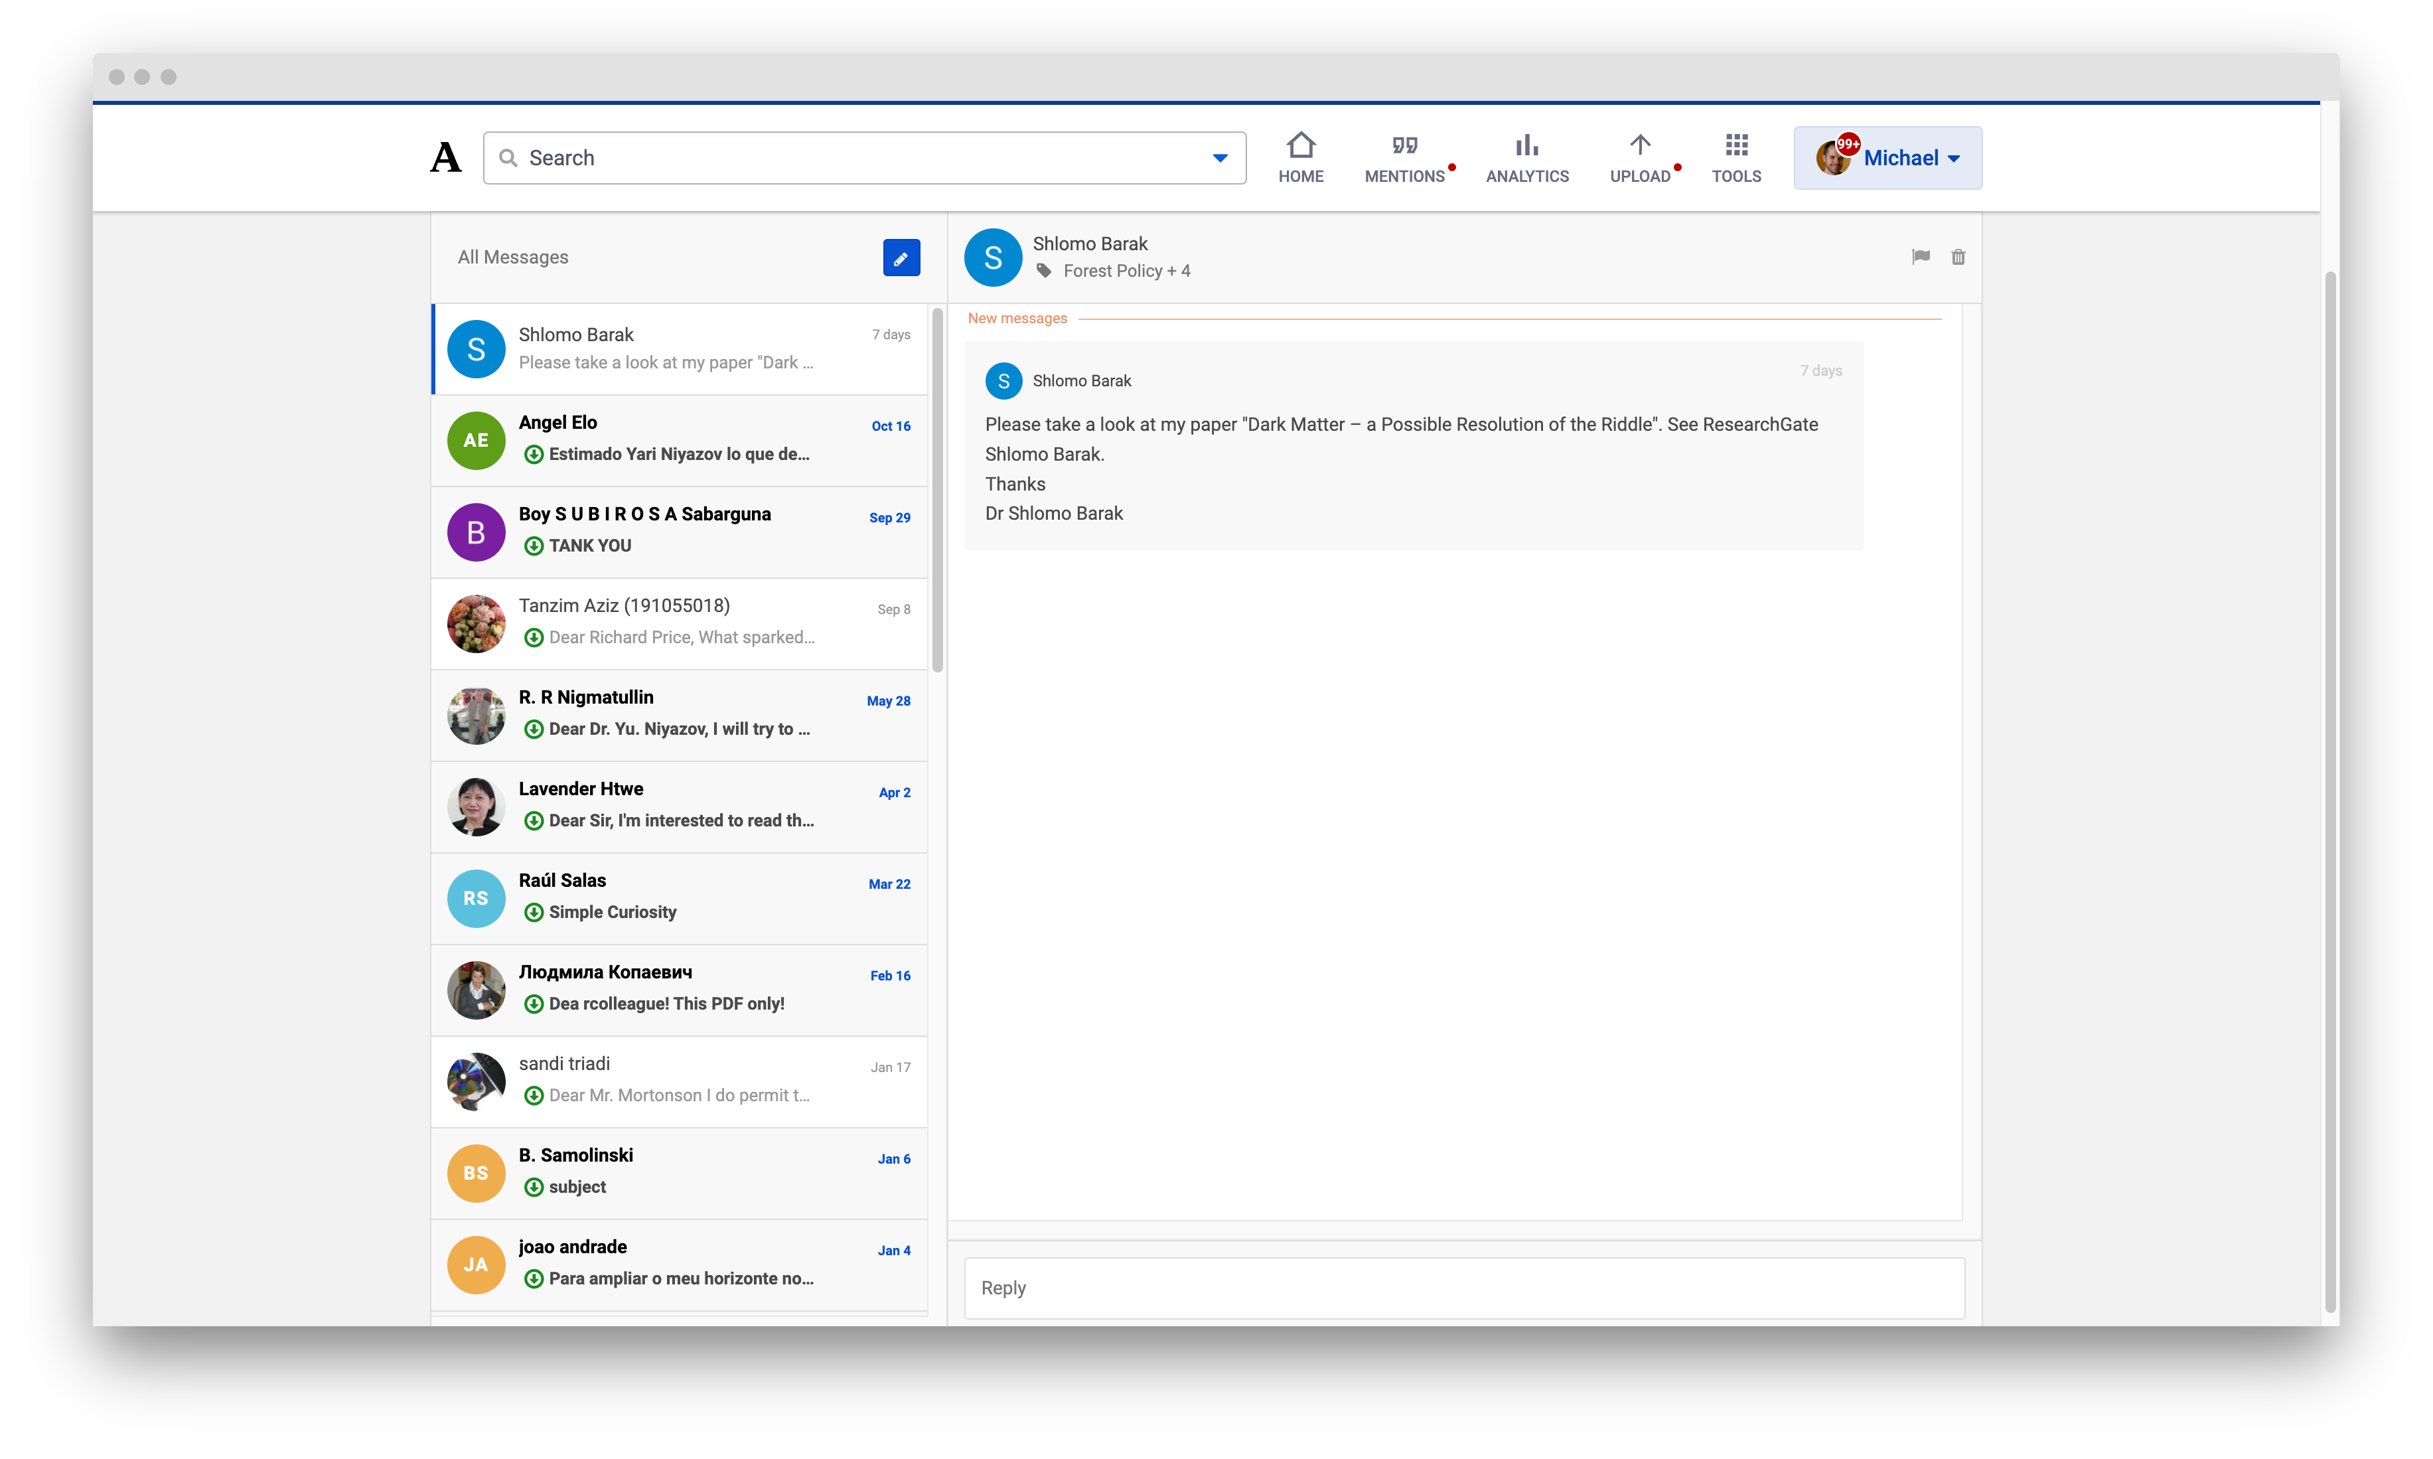Open Tanzim Aziz (191055018) conversation
Viewport: 2433px width, 1459px height.
tap(680, 623)
